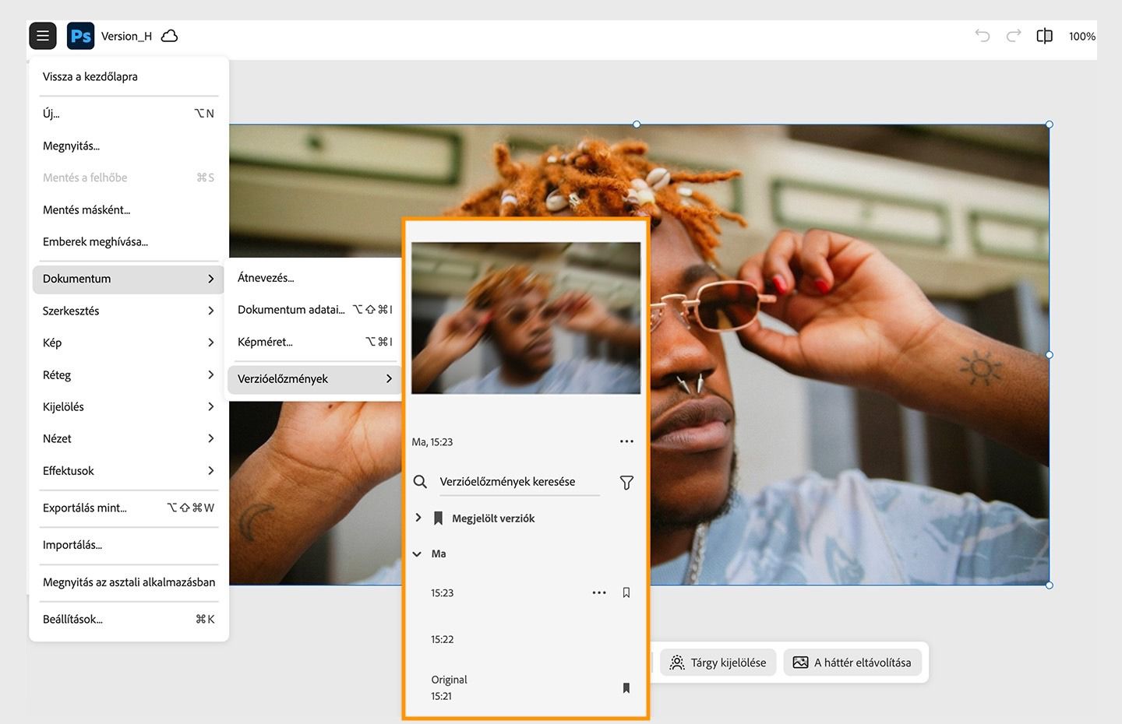Focus the Verzióelőzmények keresése search field

click(x=520, y=482)
